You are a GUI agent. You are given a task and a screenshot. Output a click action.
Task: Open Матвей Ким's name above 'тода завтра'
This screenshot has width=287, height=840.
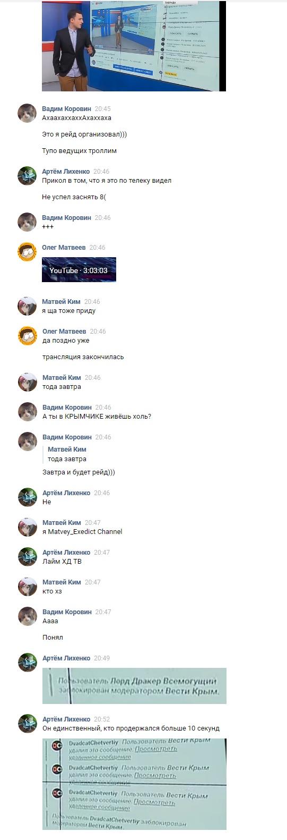pos(62,378)
